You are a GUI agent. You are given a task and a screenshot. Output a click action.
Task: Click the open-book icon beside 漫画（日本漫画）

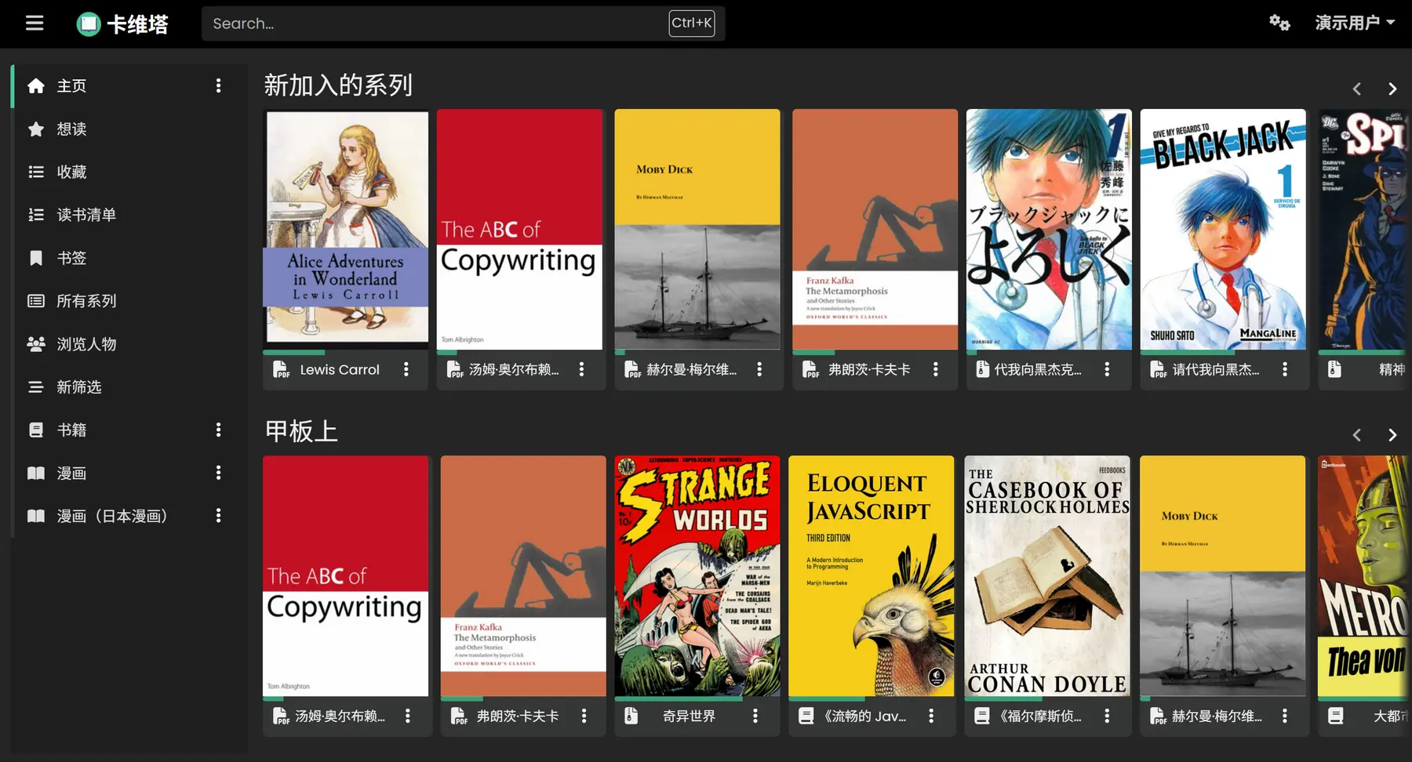36,516
